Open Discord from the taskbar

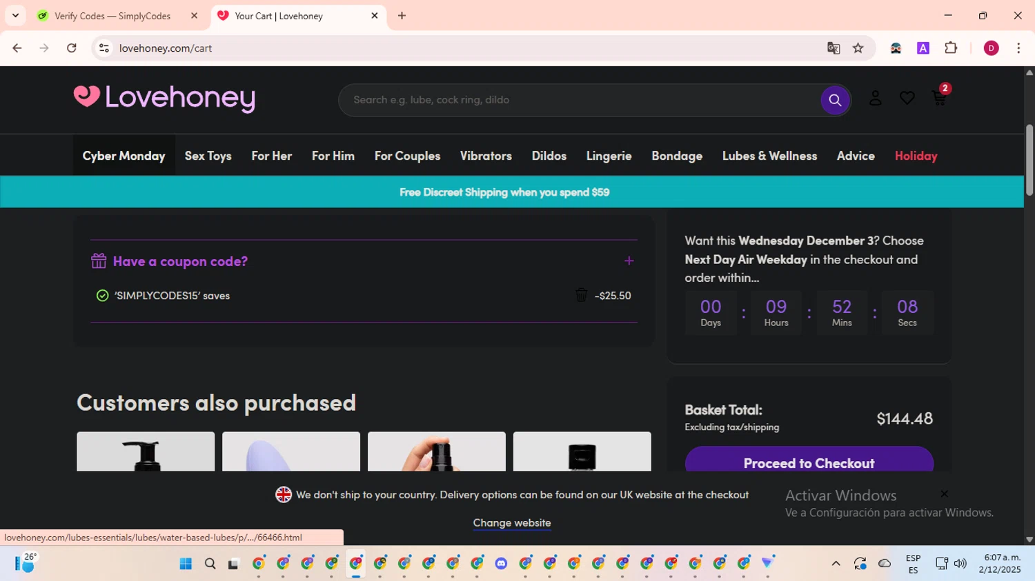click(501, 564)
